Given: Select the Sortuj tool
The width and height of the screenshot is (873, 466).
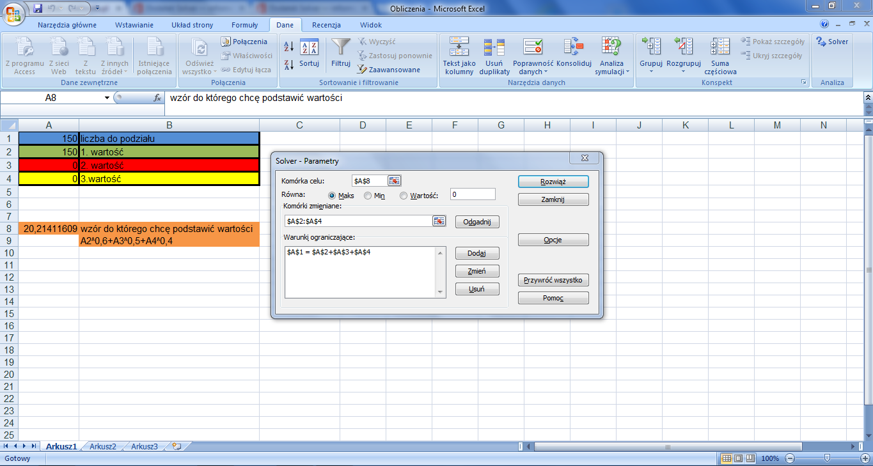Looking at the screenshot, I should point(309,56).
